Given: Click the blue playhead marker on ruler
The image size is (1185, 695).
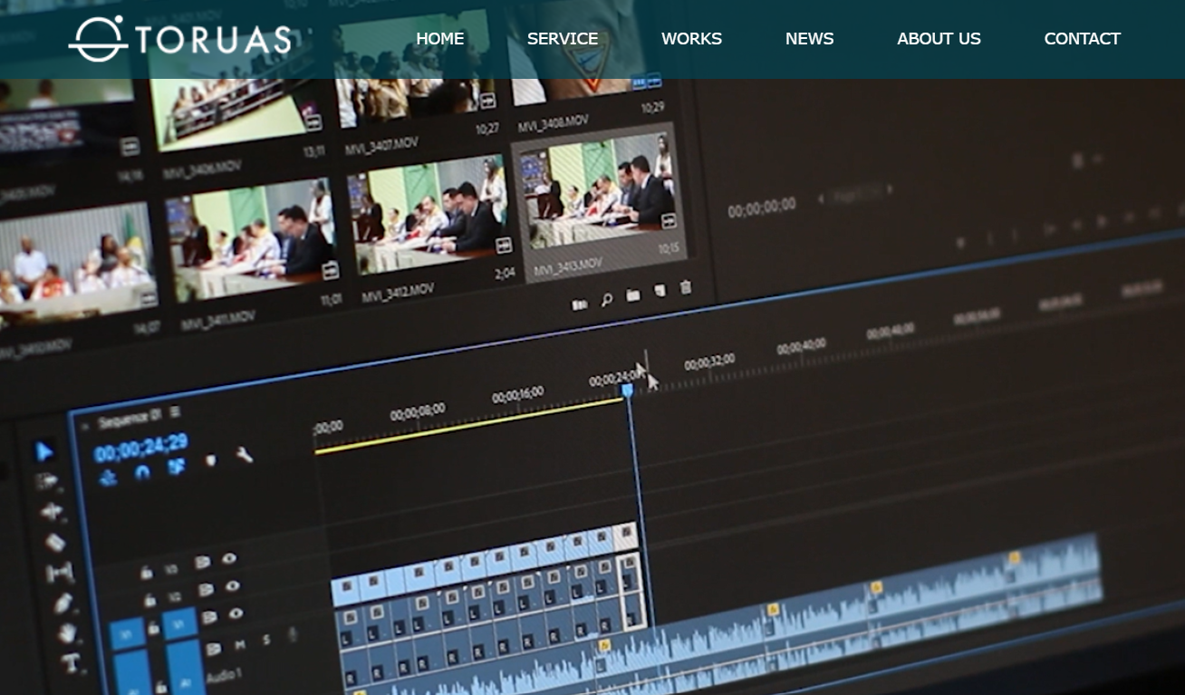Looking at the screenshot, I should click(627, 390).
